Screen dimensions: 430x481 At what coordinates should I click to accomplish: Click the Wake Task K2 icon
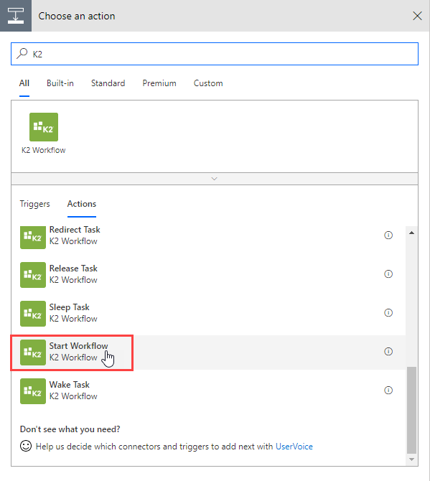(33, 391)
